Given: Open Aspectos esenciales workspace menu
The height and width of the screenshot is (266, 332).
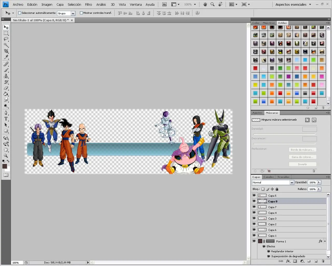Looking at the screenshot, I should (293, 4).
